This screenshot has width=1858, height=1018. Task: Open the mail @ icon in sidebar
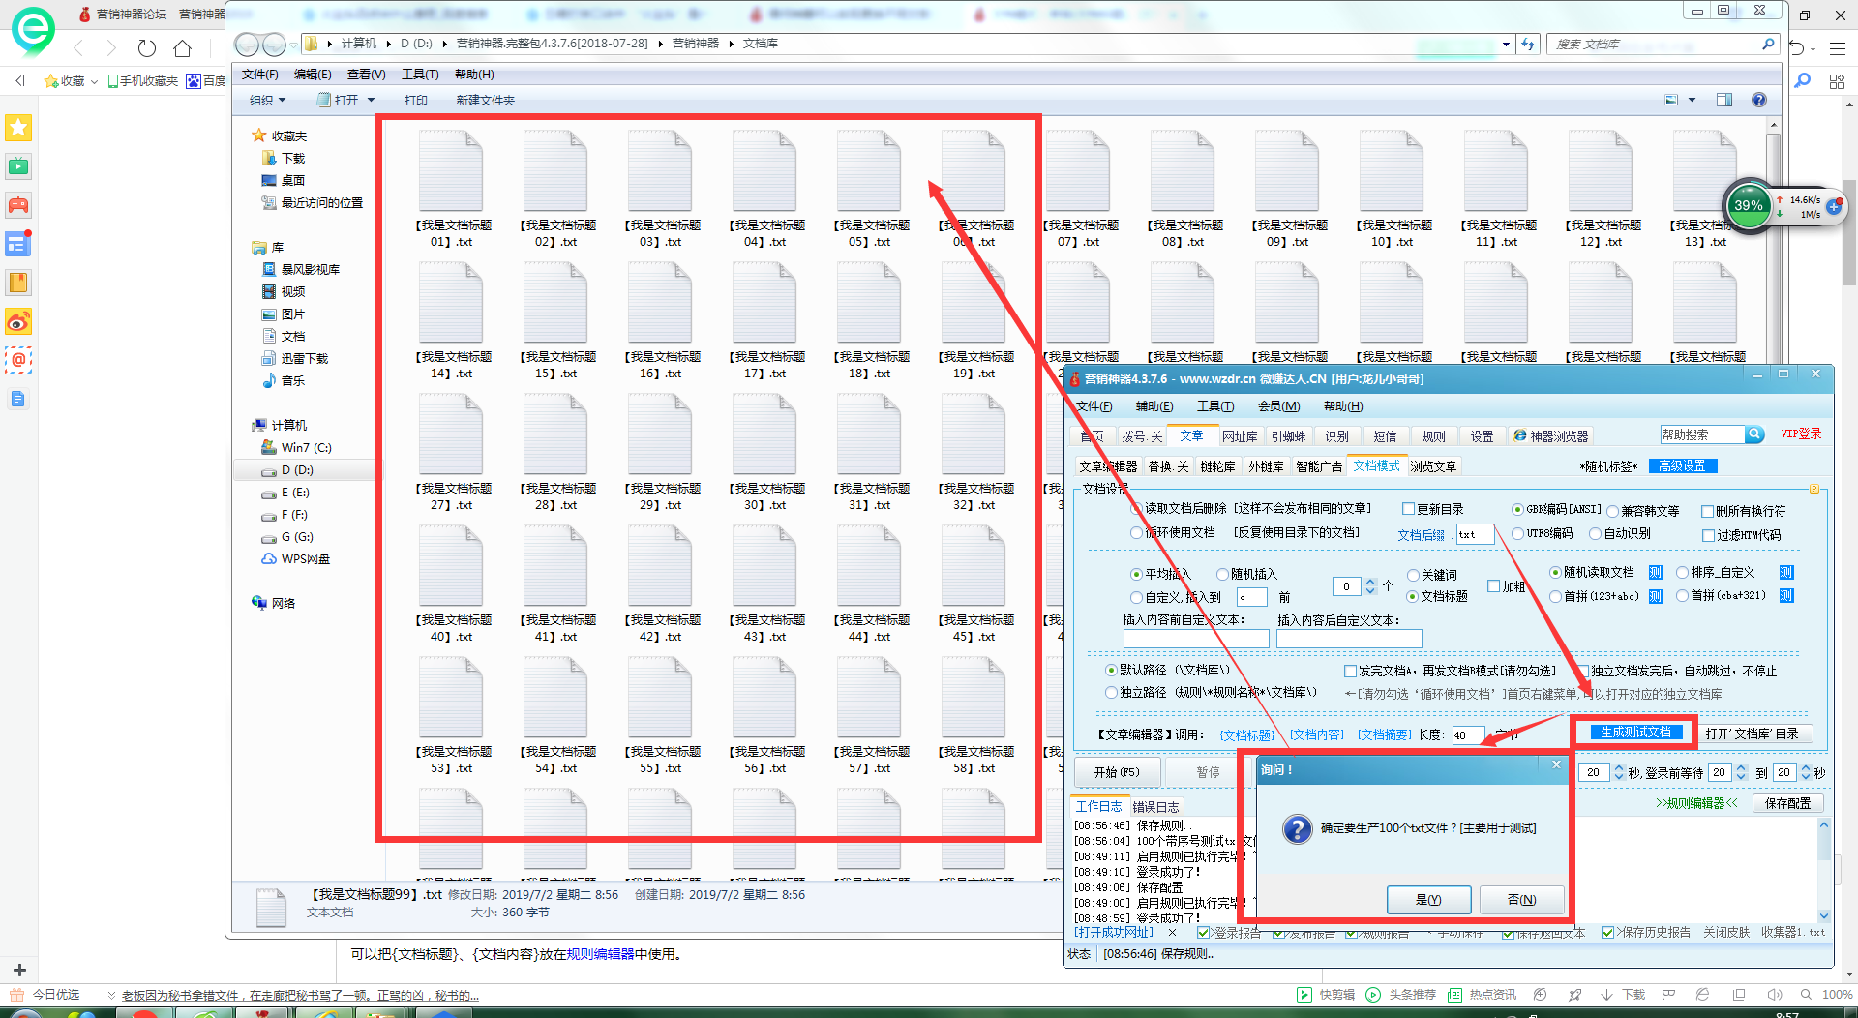[x=18, y=360]
